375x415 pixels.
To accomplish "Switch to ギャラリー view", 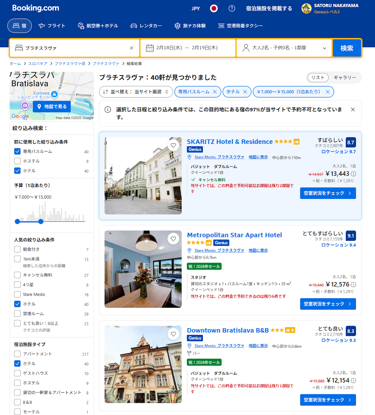I will click(345, 78).
